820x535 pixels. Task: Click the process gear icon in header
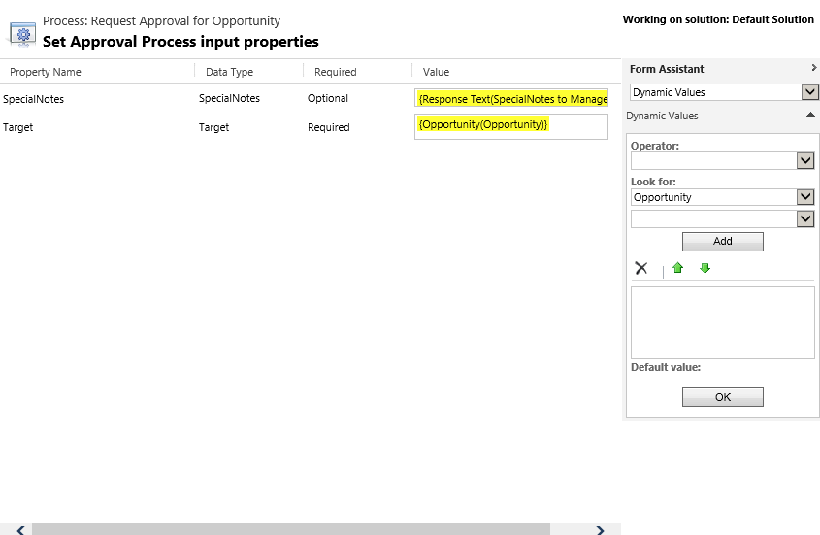tap(22, 35)
